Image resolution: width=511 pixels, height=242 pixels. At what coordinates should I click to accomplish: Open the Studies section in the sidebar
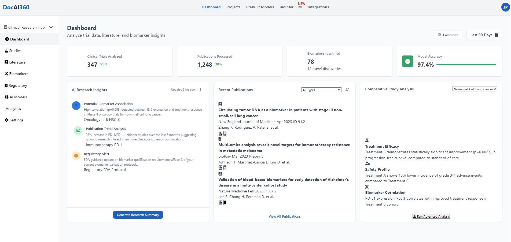tap(15, 51)
